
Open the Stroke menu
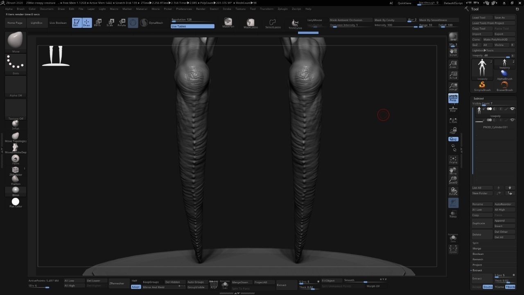[x=227, y=9]
